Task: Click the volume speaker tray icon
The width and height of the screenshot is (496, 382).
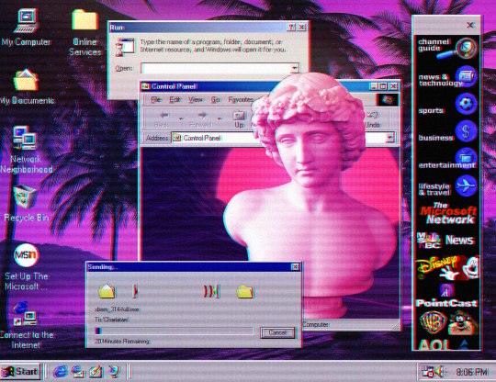Action: coord(439,372)
